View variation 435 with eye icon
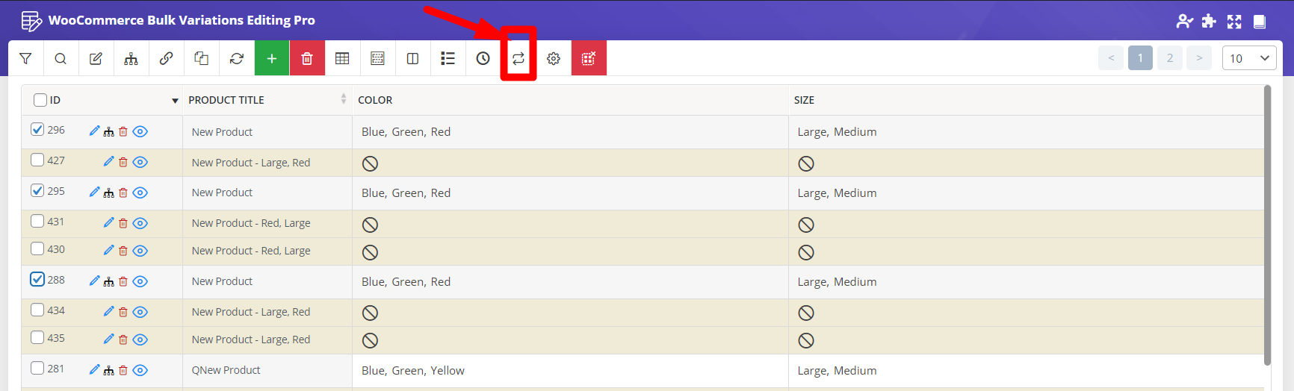The width and height of the screenshot is (1294, 391). click(x=140, y=340)
